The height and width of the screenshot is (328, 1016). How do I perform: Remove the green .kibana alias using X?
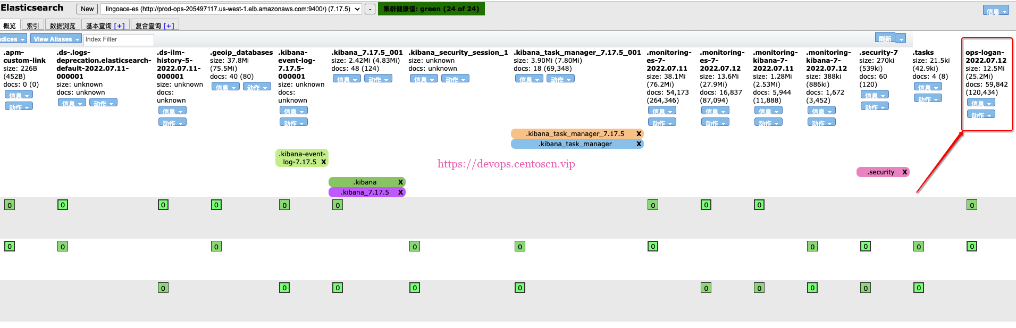coord(400,182)
